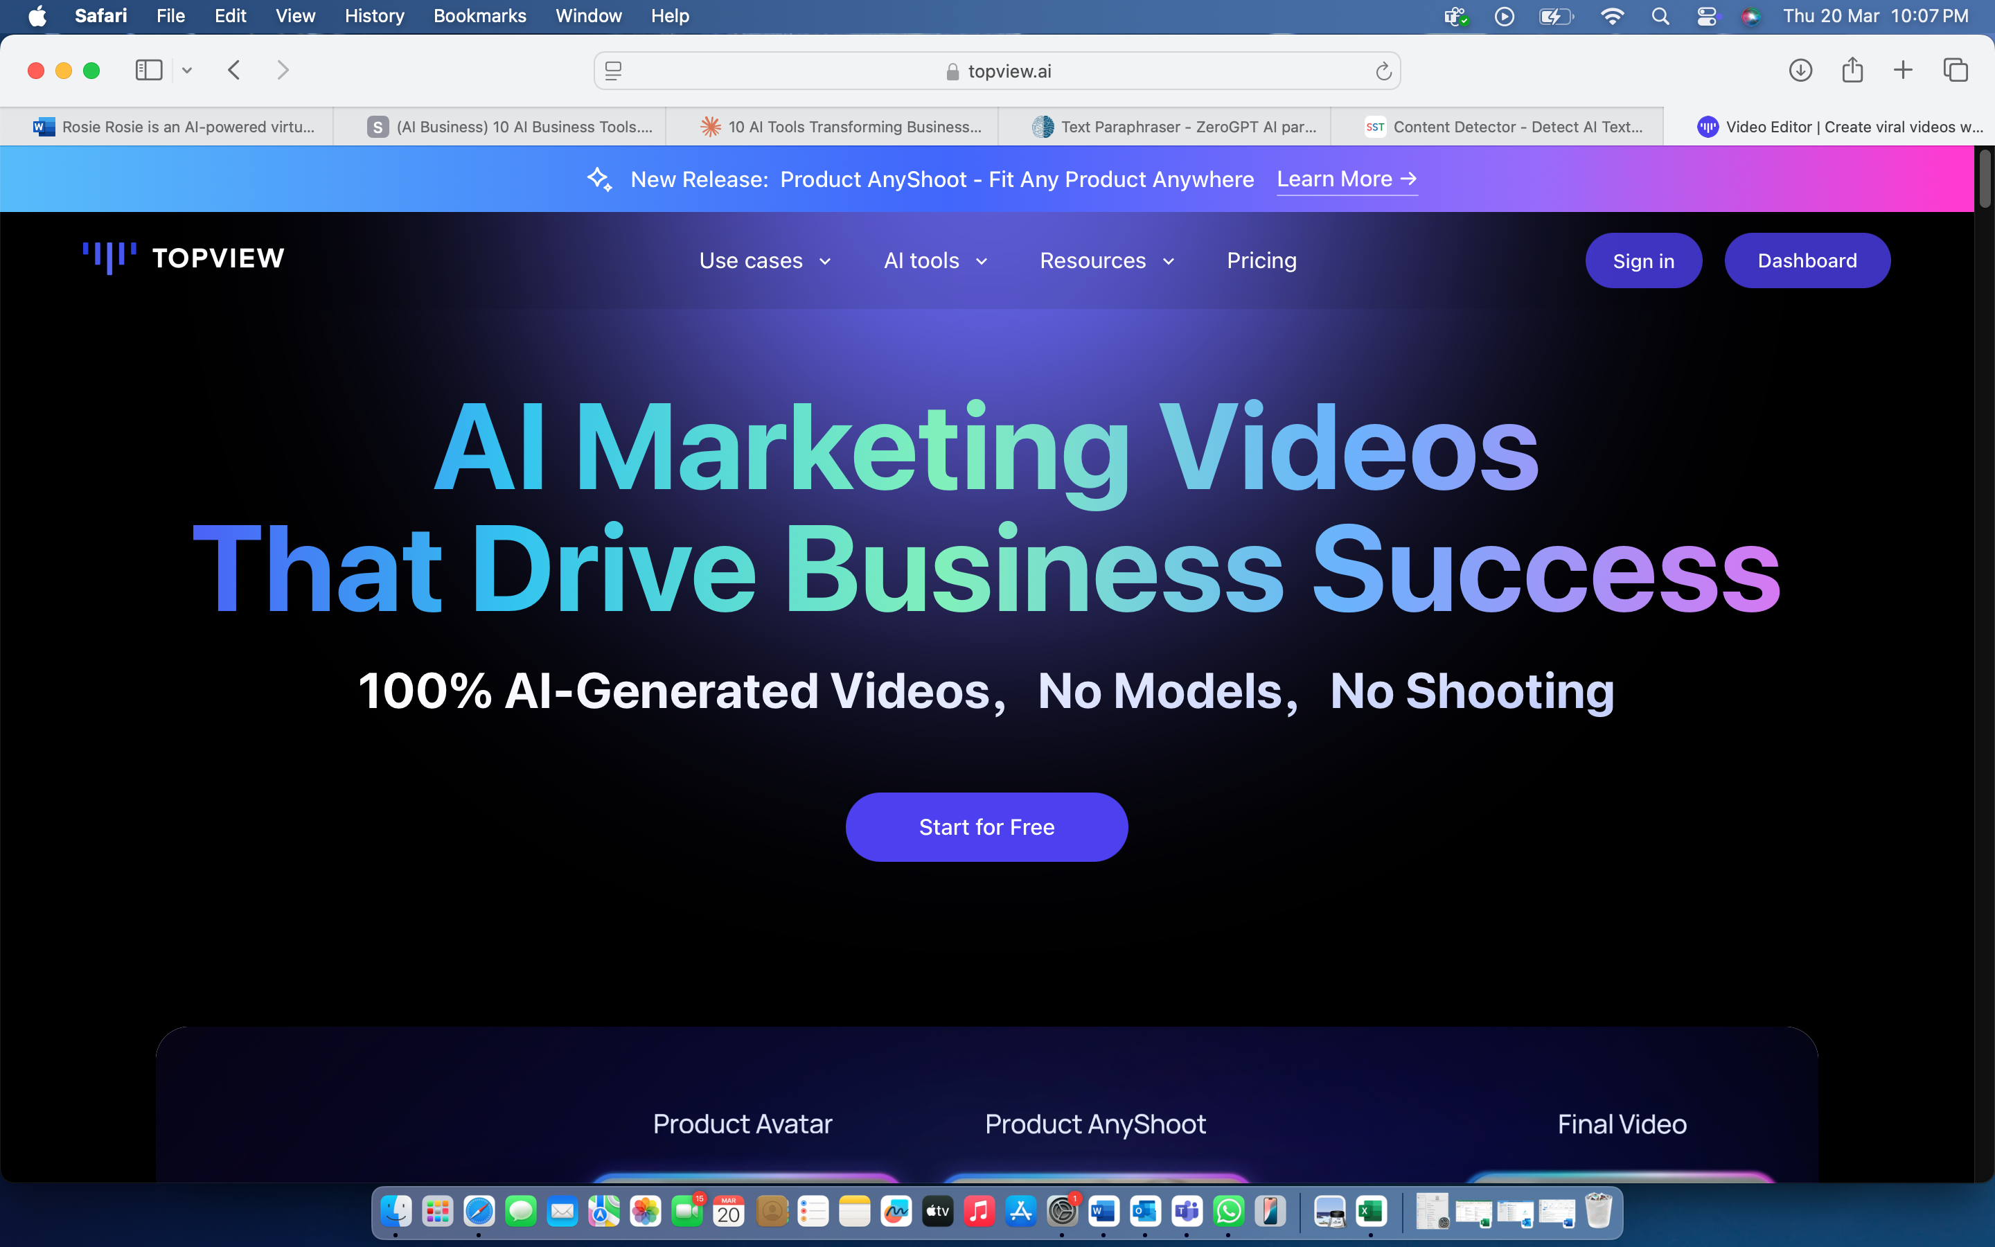Click the battery status icon
Viewport: 1995px width, 1247px height.
pyautogui.click(x=1556, y=16)
